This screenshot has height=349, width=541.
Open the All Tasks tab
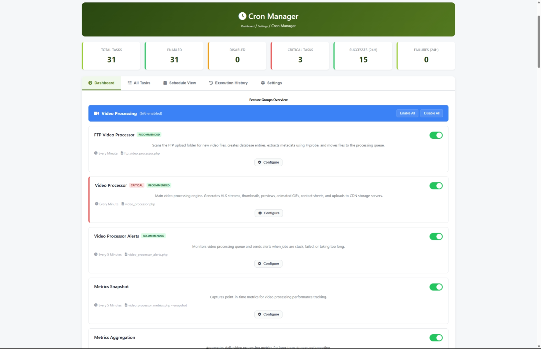(x=139, y=83)
